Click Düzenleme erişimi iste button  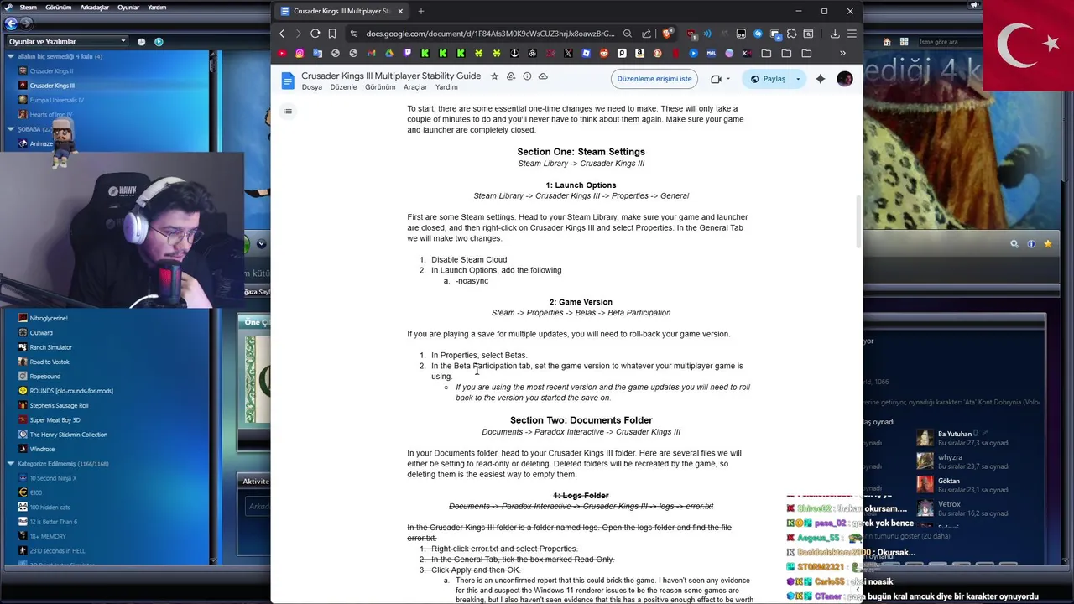(654, 79)
